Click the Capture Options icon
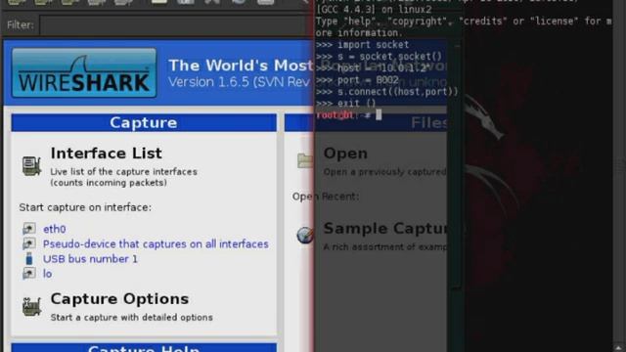This screenshot has width=626, height=352. 31,307
